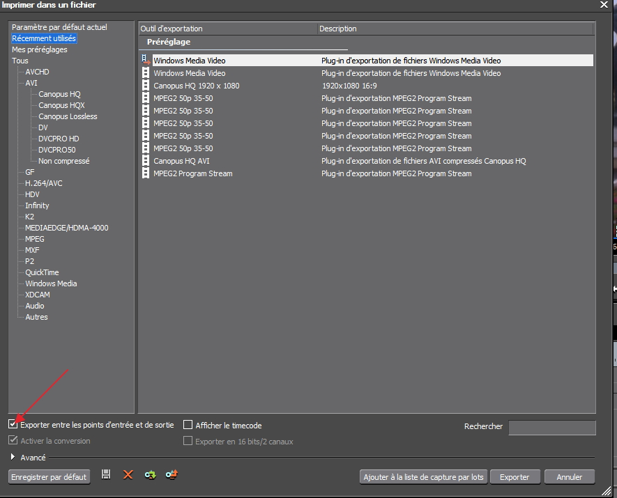Select the GF category
617x498 pixels.
pyautogui.click(x=30, y=172)
